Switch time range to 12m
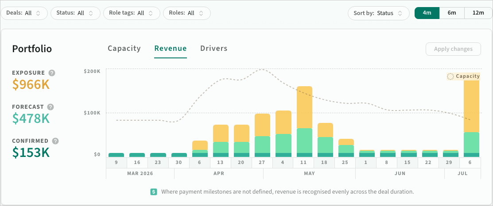Image resolution: width=493 pixels, height=206 pixels. pos(478,13)
